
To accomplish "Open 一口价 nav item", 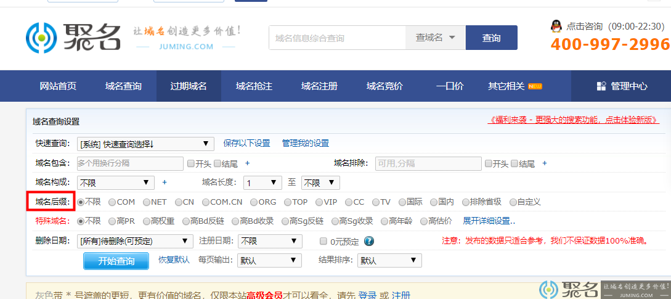I will click(450, 86).
